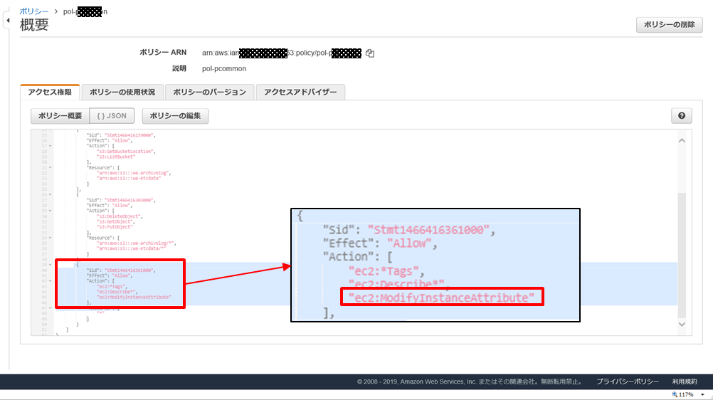This screenshot has width=713, height=400.
Task: Collapse the Resource block at line 21
Action: pos(51,168)
